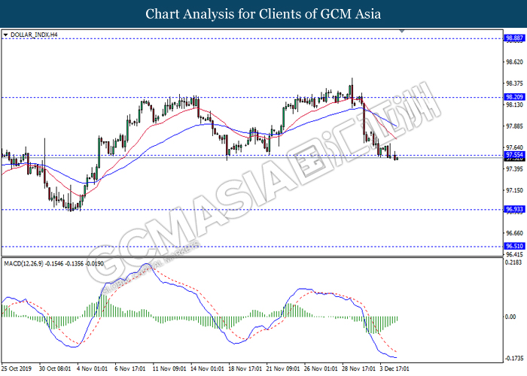The height and width of the screenshot is (376, 527).
Task: Click the 4 Nov 01:01 time marker
Action: 93,368
